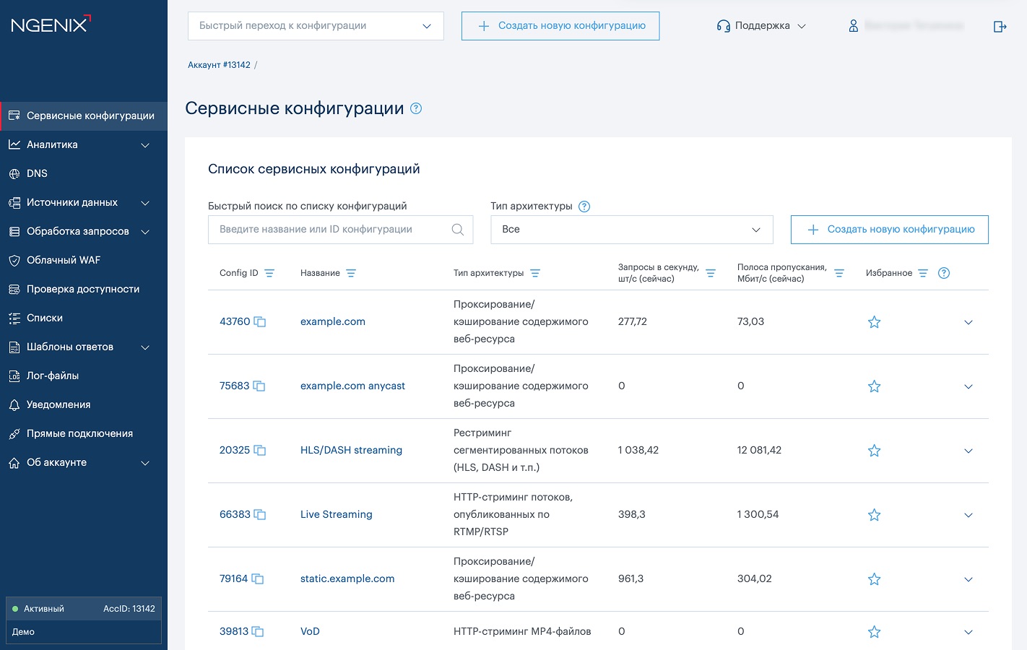Click help icon beside Тип архитектуры label
Screen dimensions: 1027x650
click(x=584, y=207)
